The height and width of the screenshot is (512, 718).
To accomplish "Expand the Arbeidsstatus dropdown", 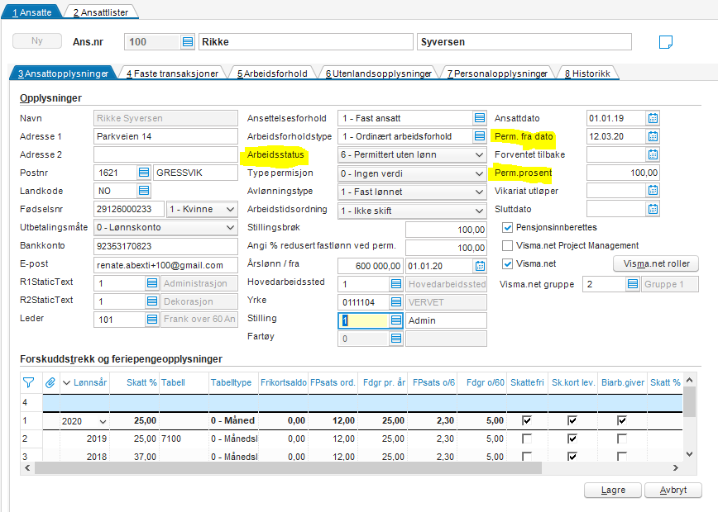I will pos(479,155).
